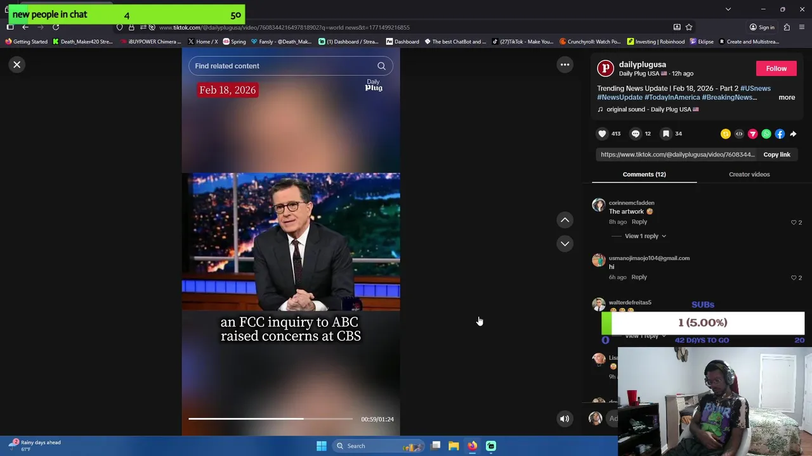The height and width of the screenshot is (456, 812).
Task: Click the video URL text field
Action: (678, 155)
